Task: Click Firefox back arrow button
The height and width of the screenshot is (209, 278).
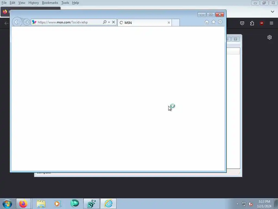Action: (x=7, y=23)
